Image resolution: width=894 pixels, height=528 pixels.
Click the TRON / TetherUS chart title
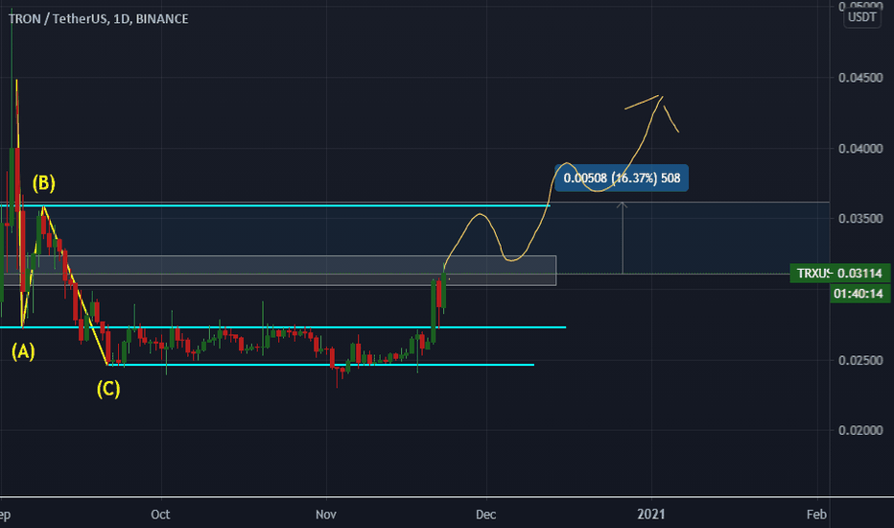98,19
